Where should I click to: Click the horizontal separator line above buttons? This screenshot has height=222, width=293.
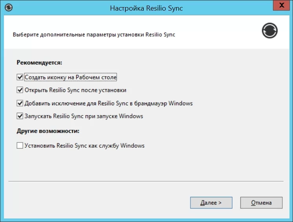tap(146, 182)
